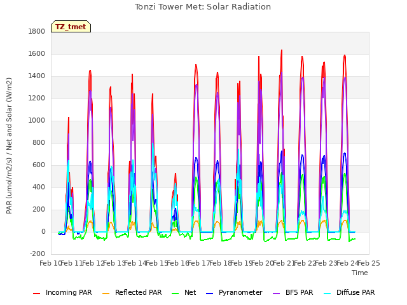Viewport: 407px width, 305px height.
Task: Click the 1200 y-axis label
Action: pos(37,98)
